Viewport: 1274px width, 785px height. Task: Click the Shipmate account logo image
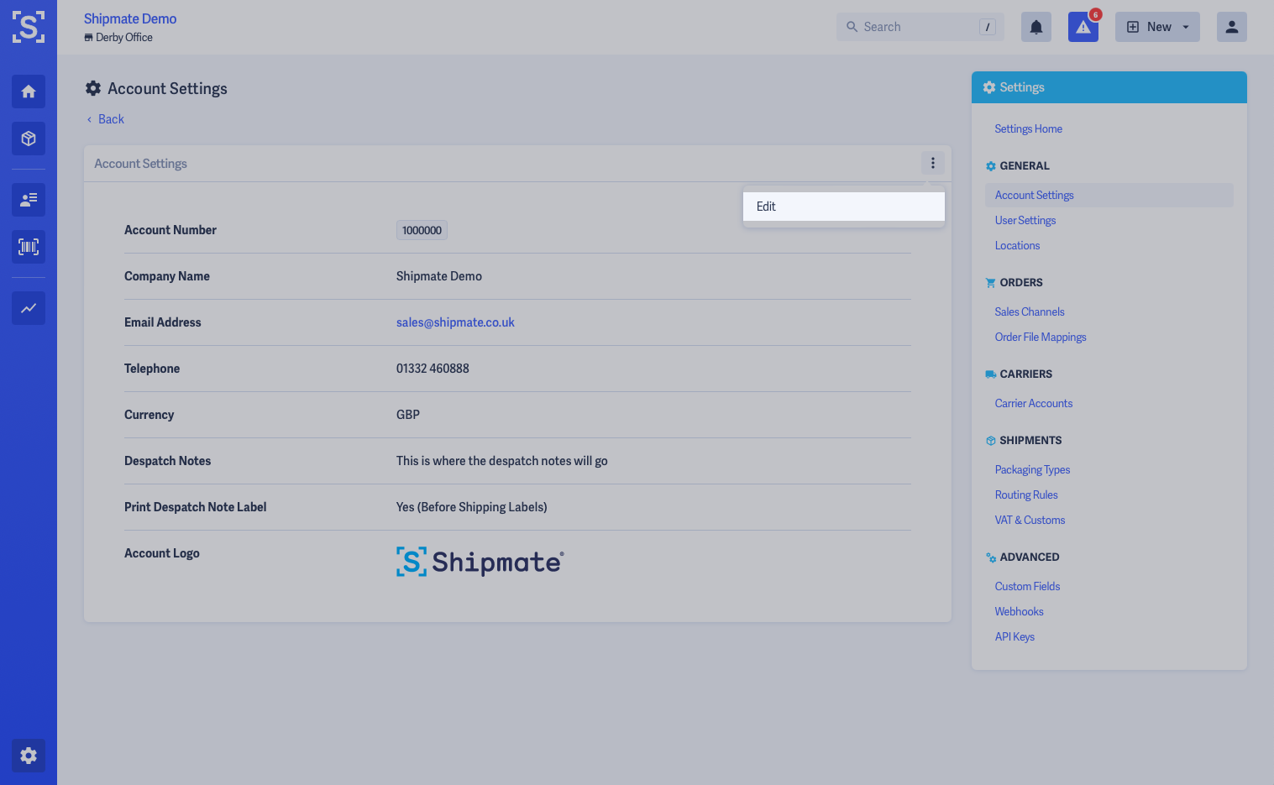pos(480,562)
